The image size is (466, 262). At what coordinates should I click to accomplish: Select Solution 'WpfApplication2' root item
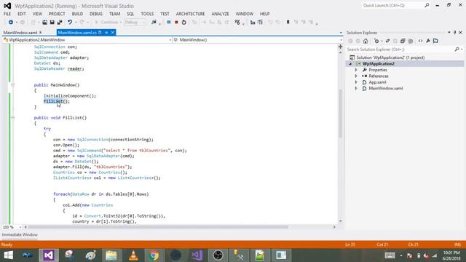(390, 57)
